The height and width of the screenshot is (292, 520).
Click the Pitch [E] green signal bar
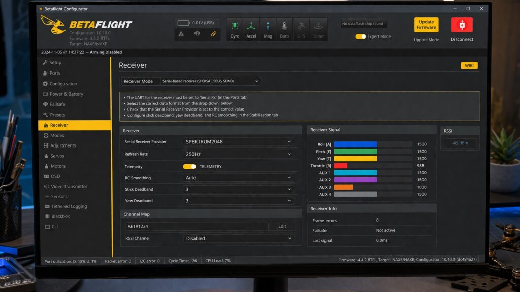tap(355, 151)
